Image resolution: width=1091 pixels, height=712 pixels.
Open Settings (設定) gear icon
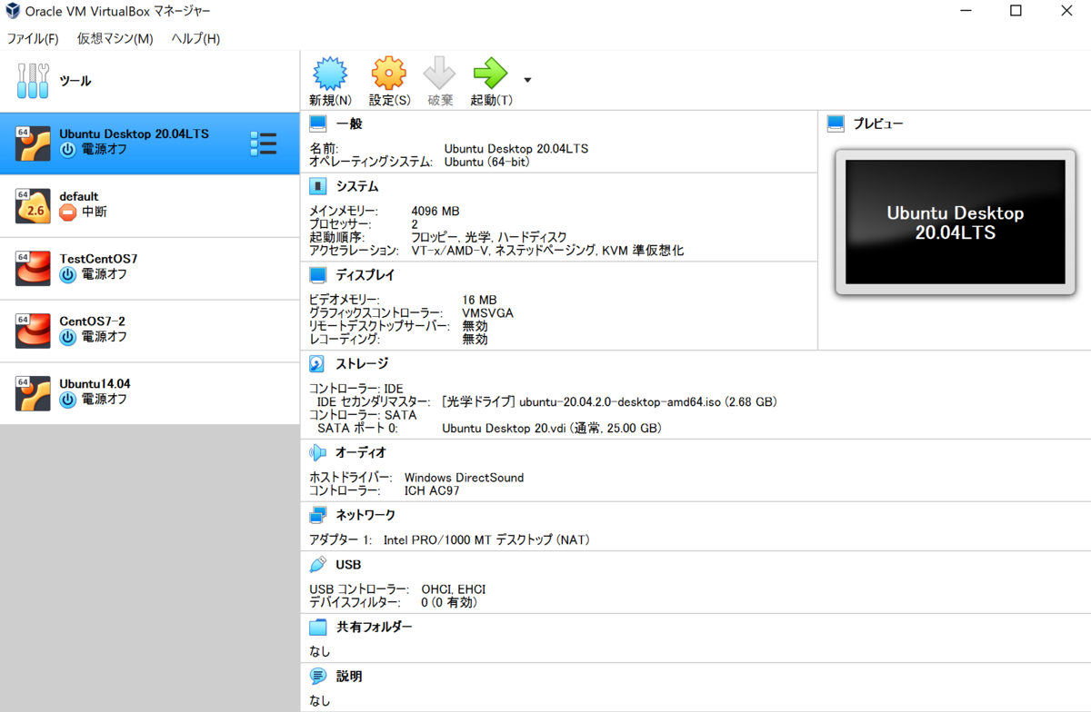(x=388, y=74)
